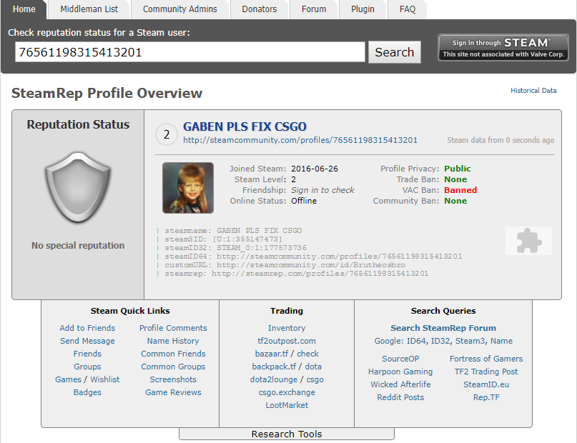
Task: Click the red 'Banned' VAC status
Action: (x=460, y=190)
